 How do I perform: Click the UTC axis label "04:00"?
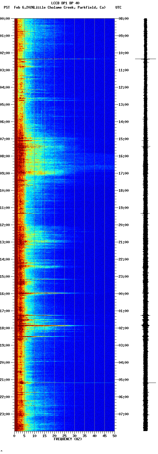[x=124, y=363]
